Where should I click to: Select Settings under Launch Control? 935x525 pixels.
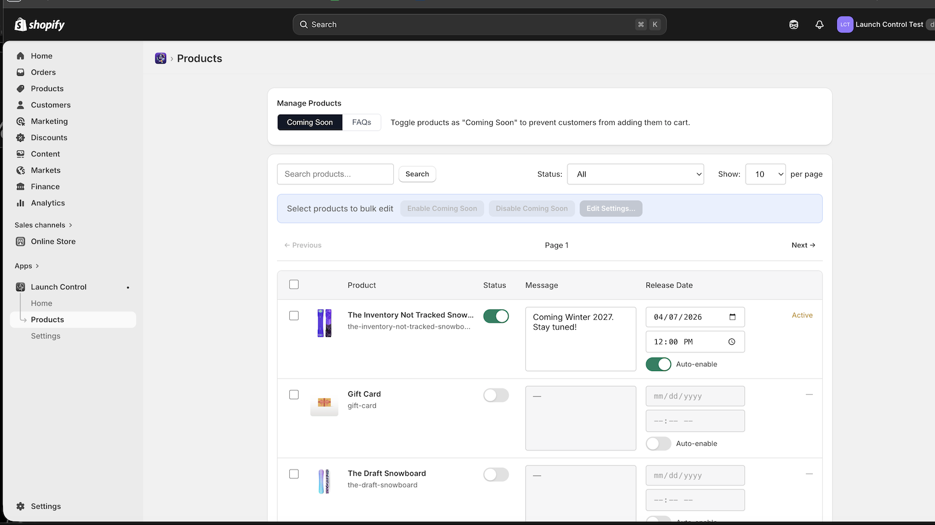coord(46,335)
